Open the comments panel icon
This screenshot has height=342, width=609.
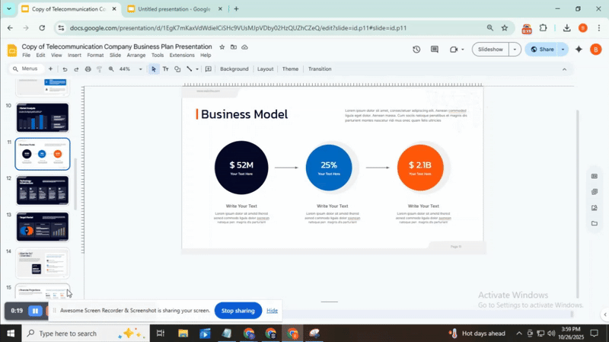[x=435, y=50]
